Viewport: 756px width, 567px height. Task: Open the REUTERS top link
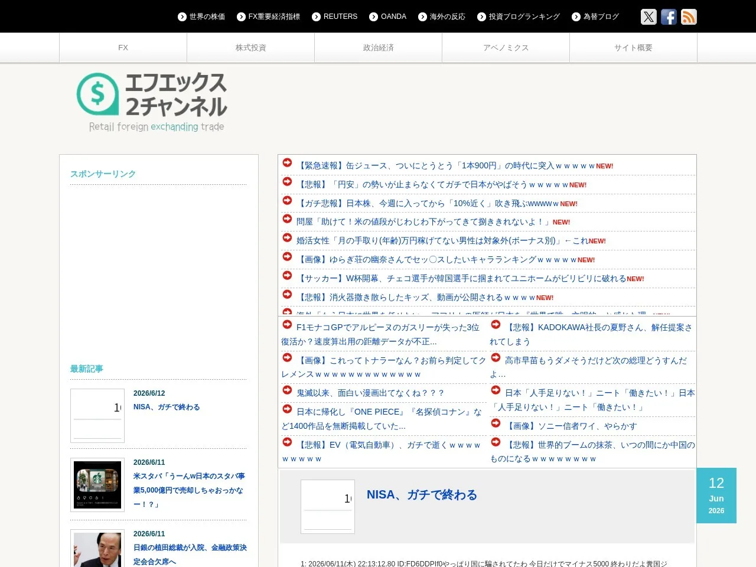340,17
